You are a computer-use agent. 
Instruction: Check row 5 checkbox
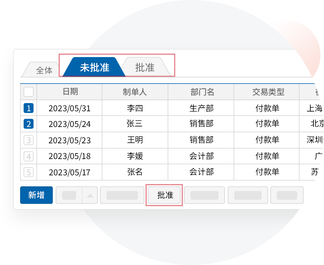(x=29, y=172)
